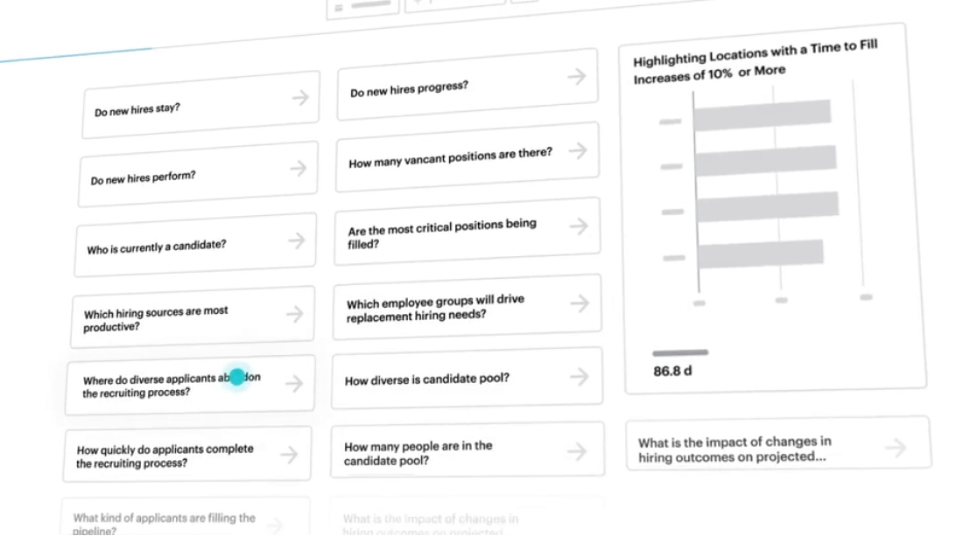970x536 pixels.
Task: Click arrow next to 'How many vacant positions'
Action: coord(577,150)
